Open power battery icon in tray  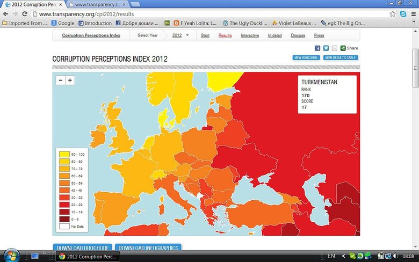380,256
